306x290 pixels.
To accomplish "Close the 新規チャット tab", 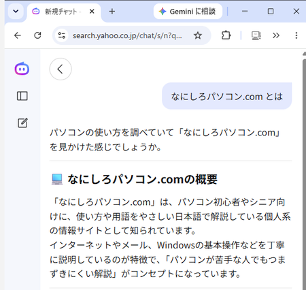I will (92, 12).
